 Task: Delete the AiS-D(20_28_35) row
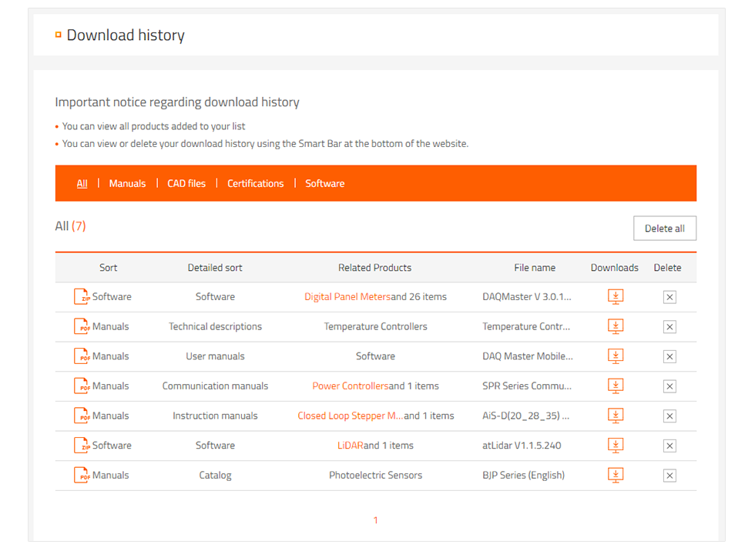coord(669,416)
